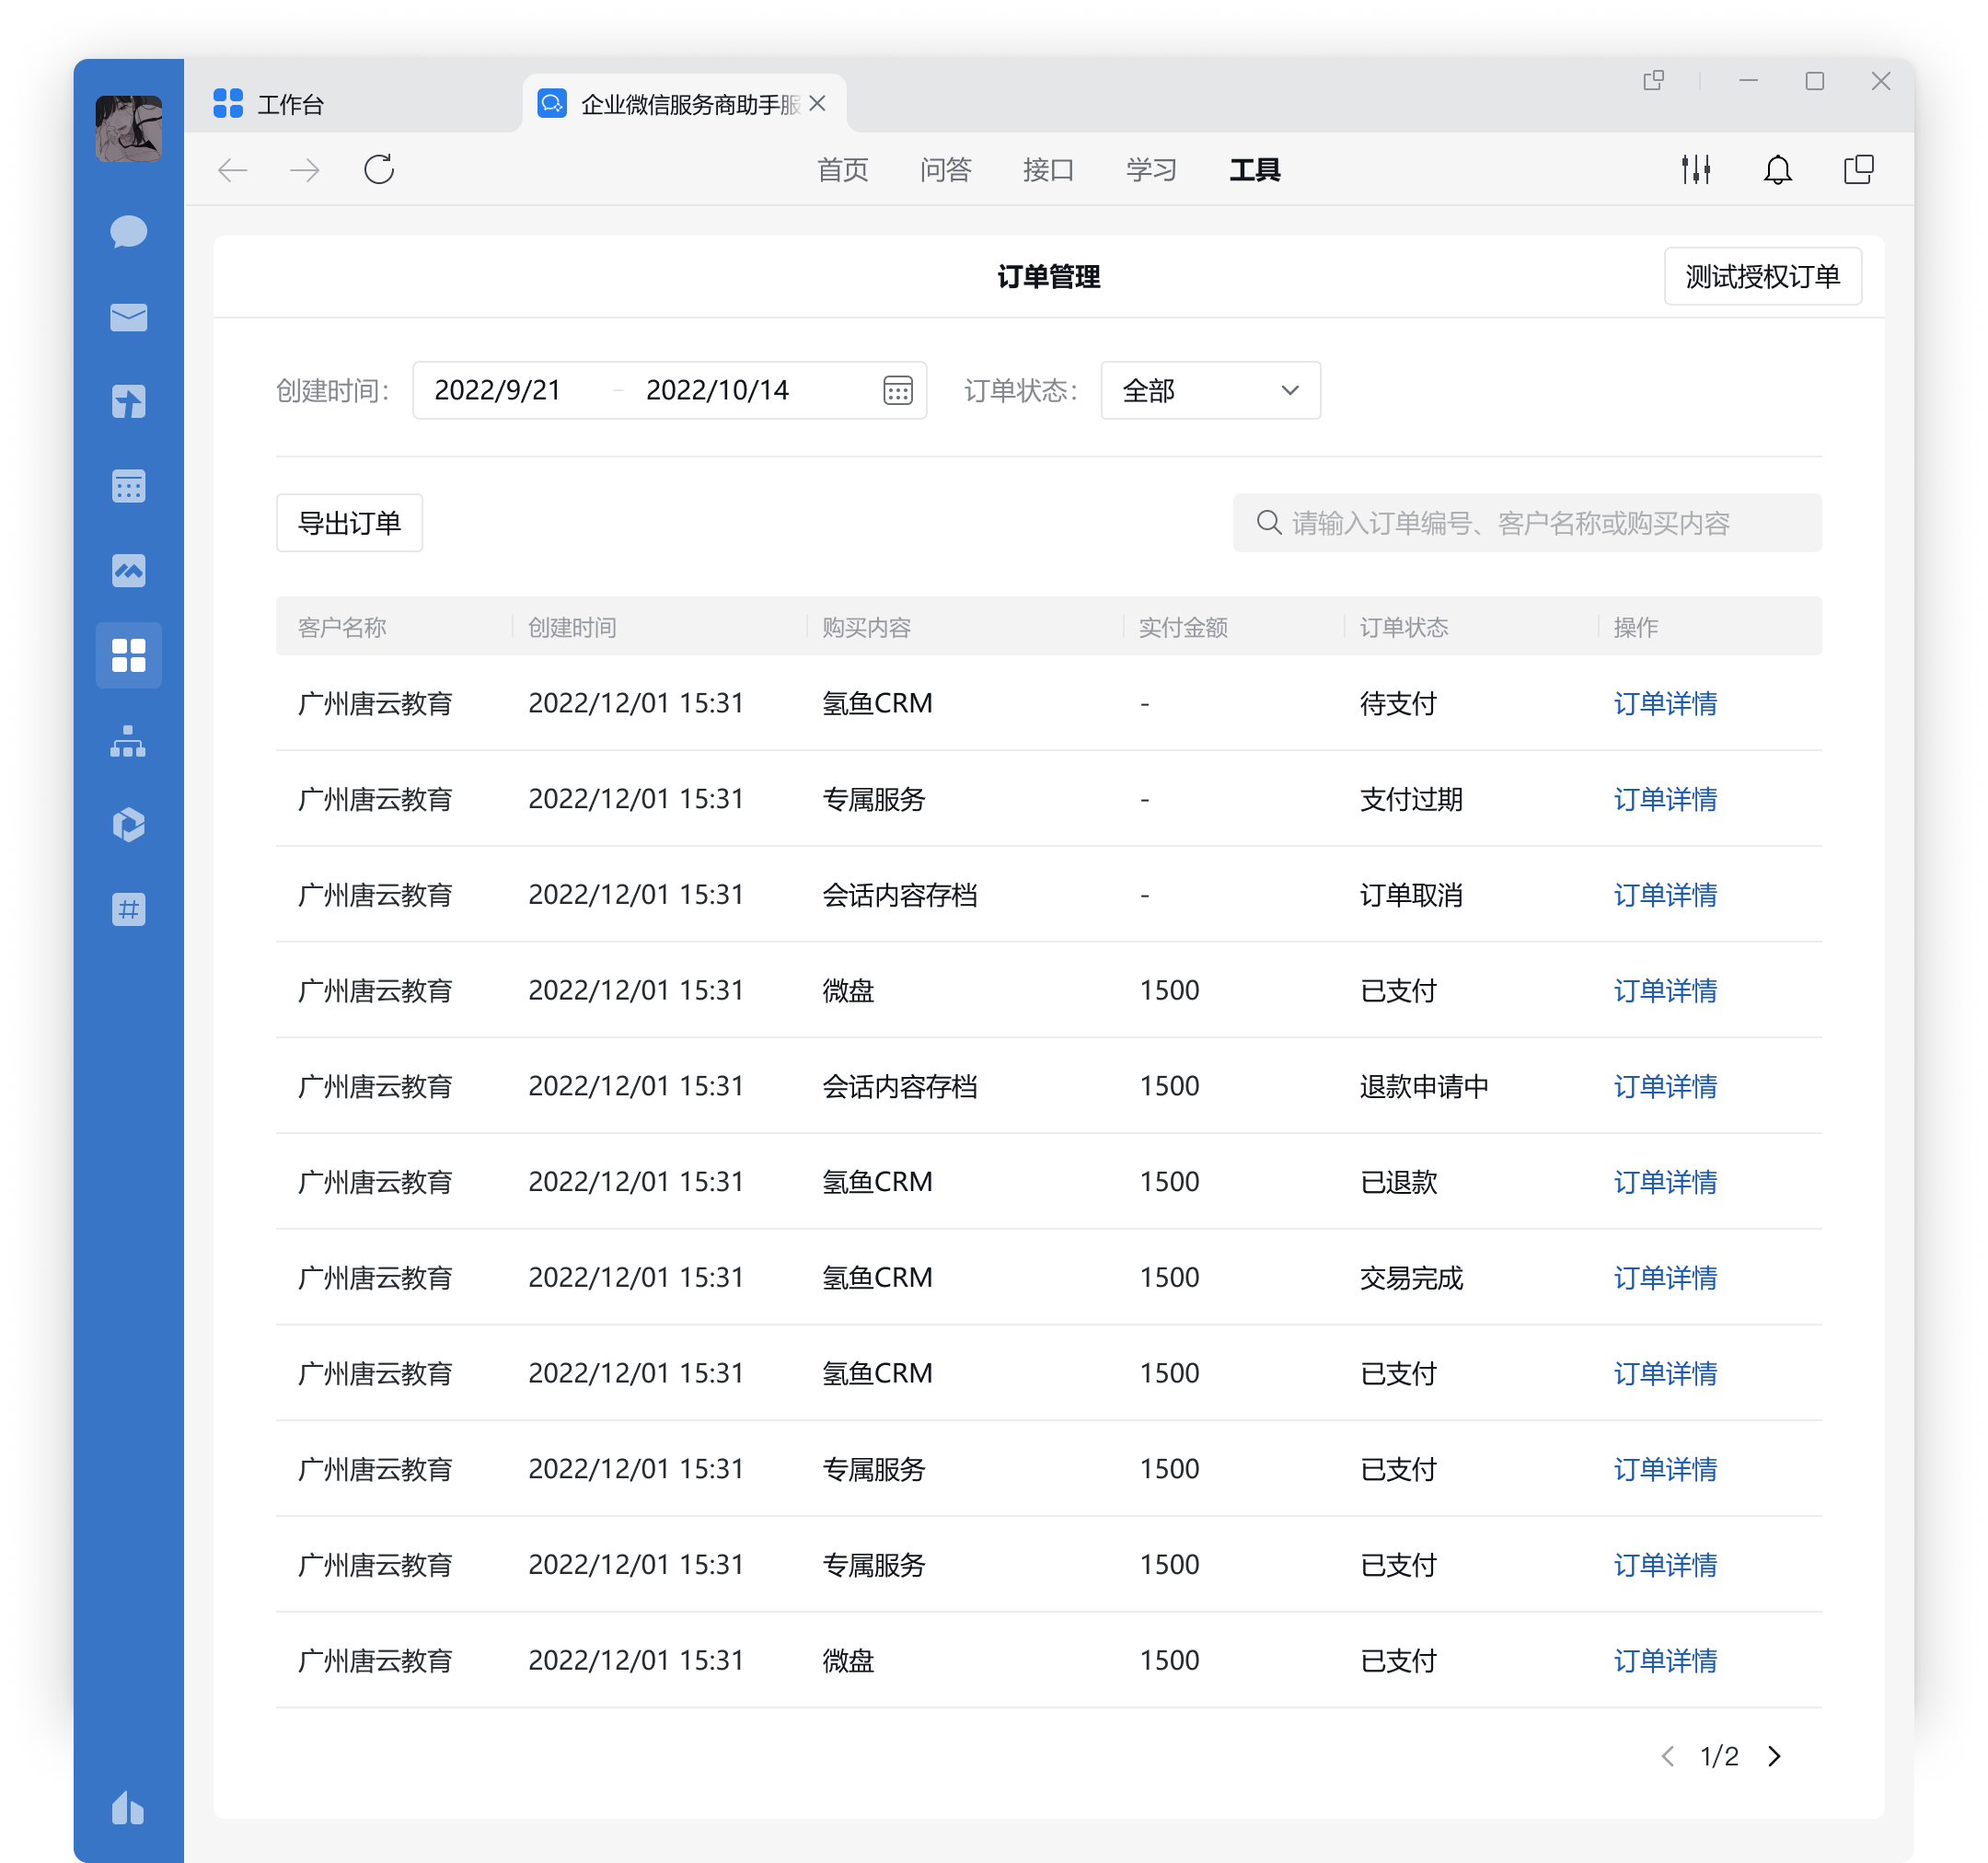The width and height of the screenshot is (1988, 1863).
Task: Click the 订单状态 column header
Action: [x=1404, y=627]
